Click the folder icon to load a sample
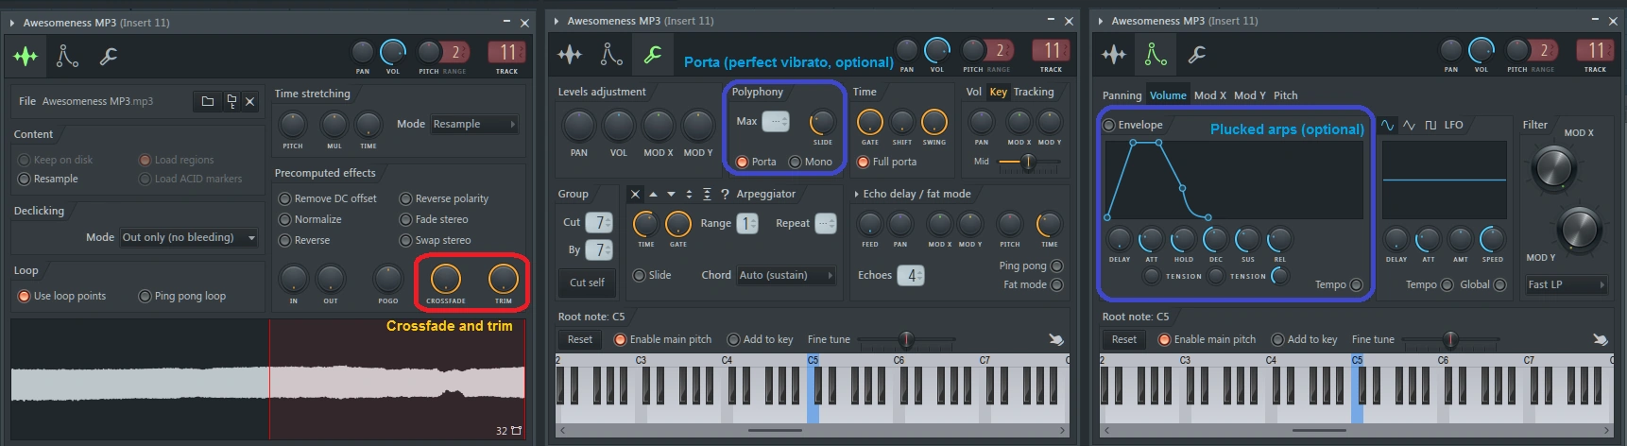Screen dimensions: 1627x446 tap(208, 101)
